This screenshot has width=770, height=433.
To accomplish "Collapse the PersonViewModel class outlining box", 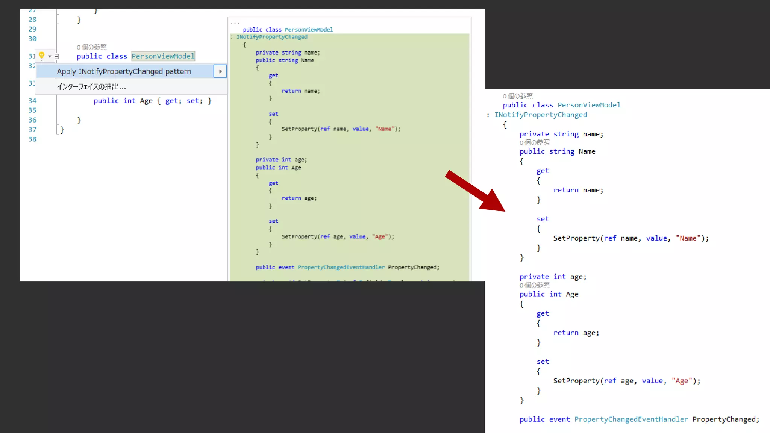I will coord(57,56).
